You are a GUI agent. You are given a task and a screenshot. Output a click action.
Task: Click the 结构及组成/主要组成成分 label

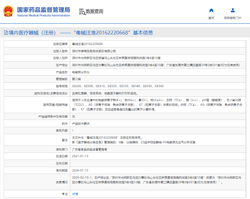[x=51, y=93]
